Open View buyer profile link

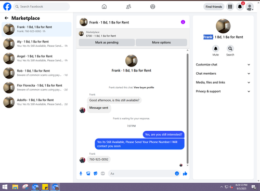[144, 87]
